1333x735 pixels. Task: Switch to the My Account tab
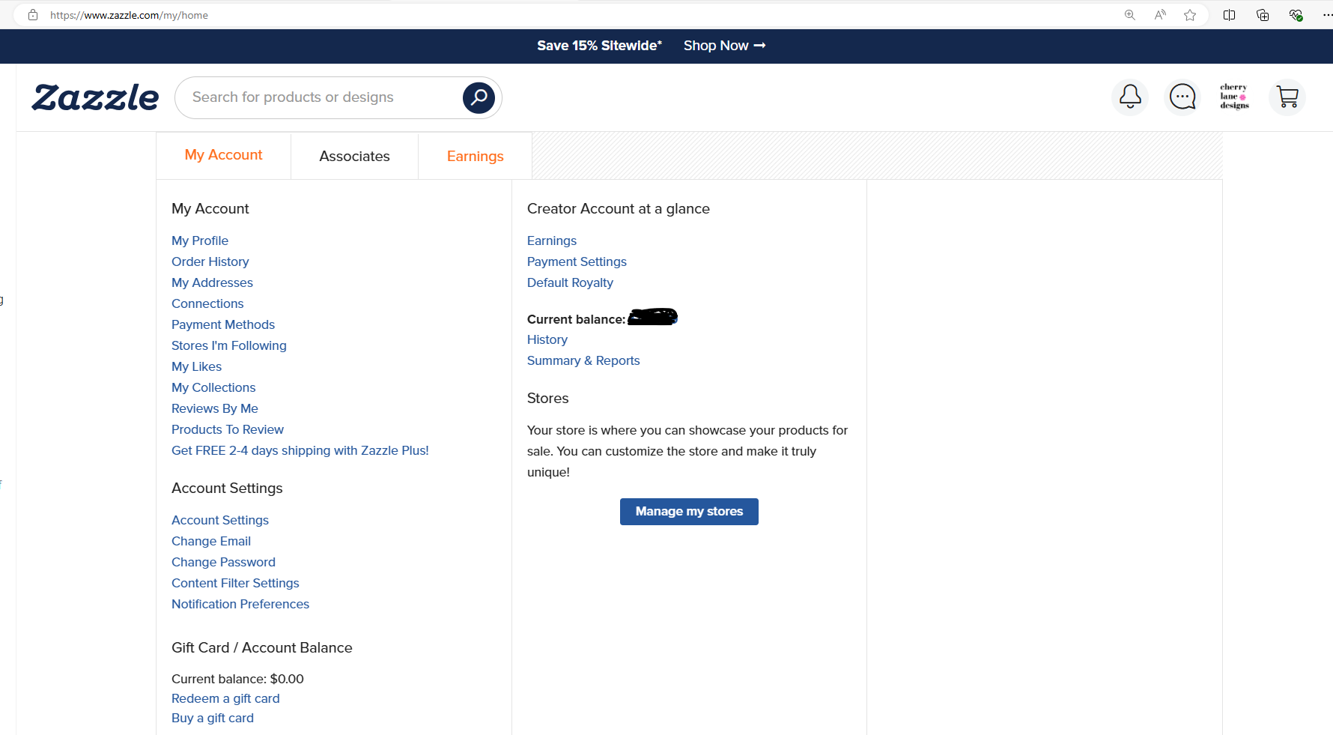[223, 155]
